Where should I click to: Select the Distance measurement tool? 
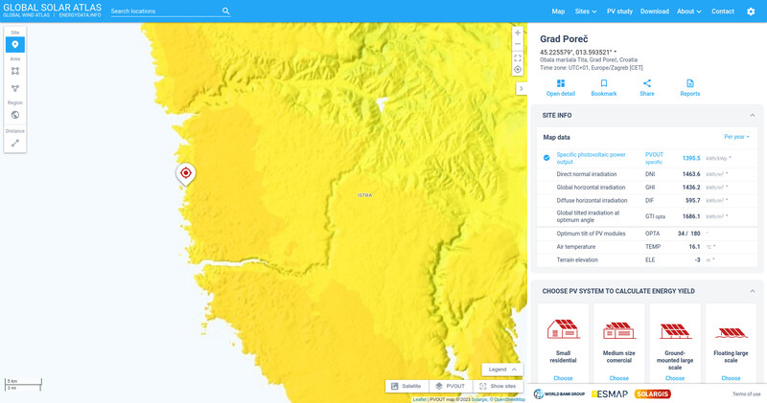point(15,143)
